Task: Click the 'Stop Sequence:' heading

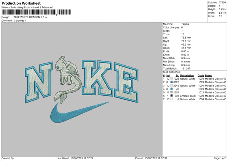Action: point(172,72)
